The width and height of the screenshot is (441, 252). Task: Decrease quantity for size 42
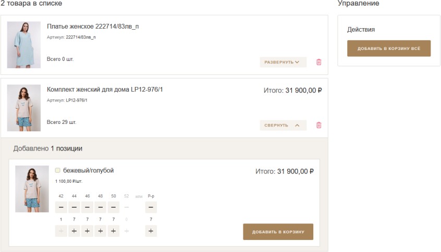coord(61,207)
